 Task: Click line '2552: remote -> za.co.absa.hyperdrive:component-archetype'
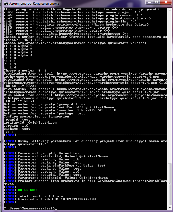(x=66, y=34)
